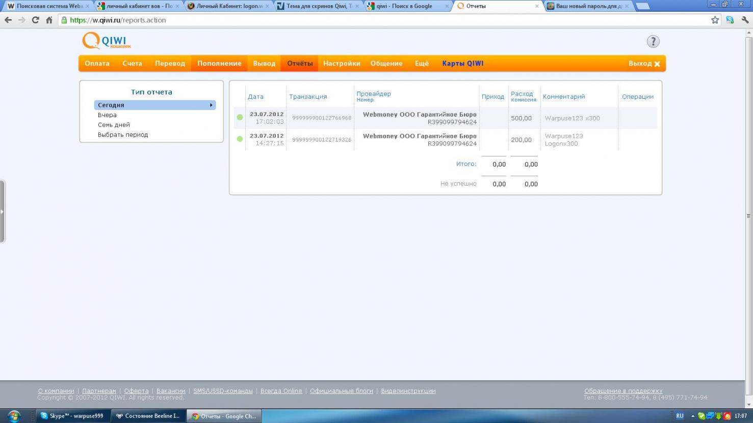Click the browser back arrow
753x423 pixels.
8,20
